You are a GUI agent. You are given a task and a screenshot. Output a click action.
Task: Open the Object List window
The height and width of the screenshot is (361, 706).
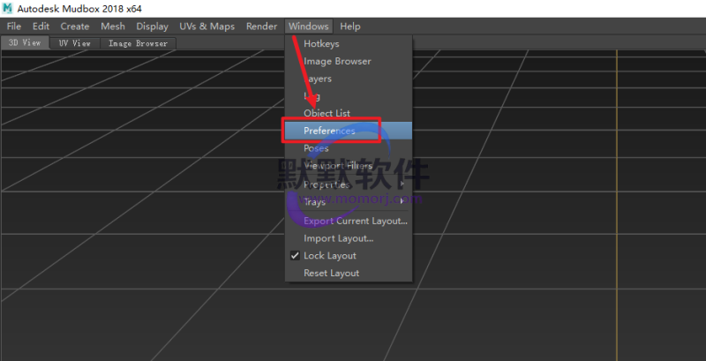pyautogui.click(x=327, y=114)
